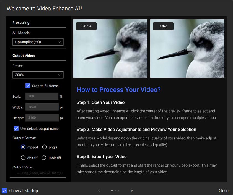Go to the next welcome page arrow
The height and width of the screenshot is (195, 233).
tap(132, 191)
